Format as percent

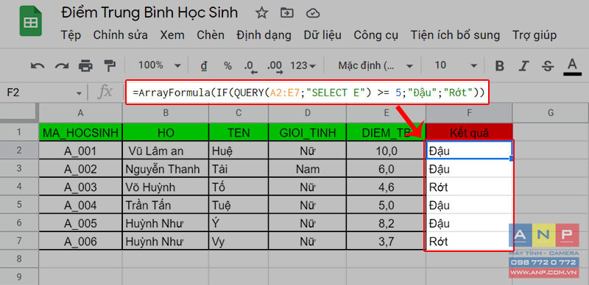click(x=228, y=66)
